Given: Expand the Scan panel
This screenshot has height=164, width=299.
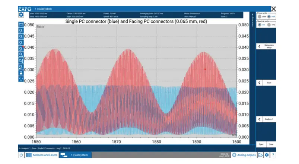Looking at the screenshot, I should [x=266, y=83].
